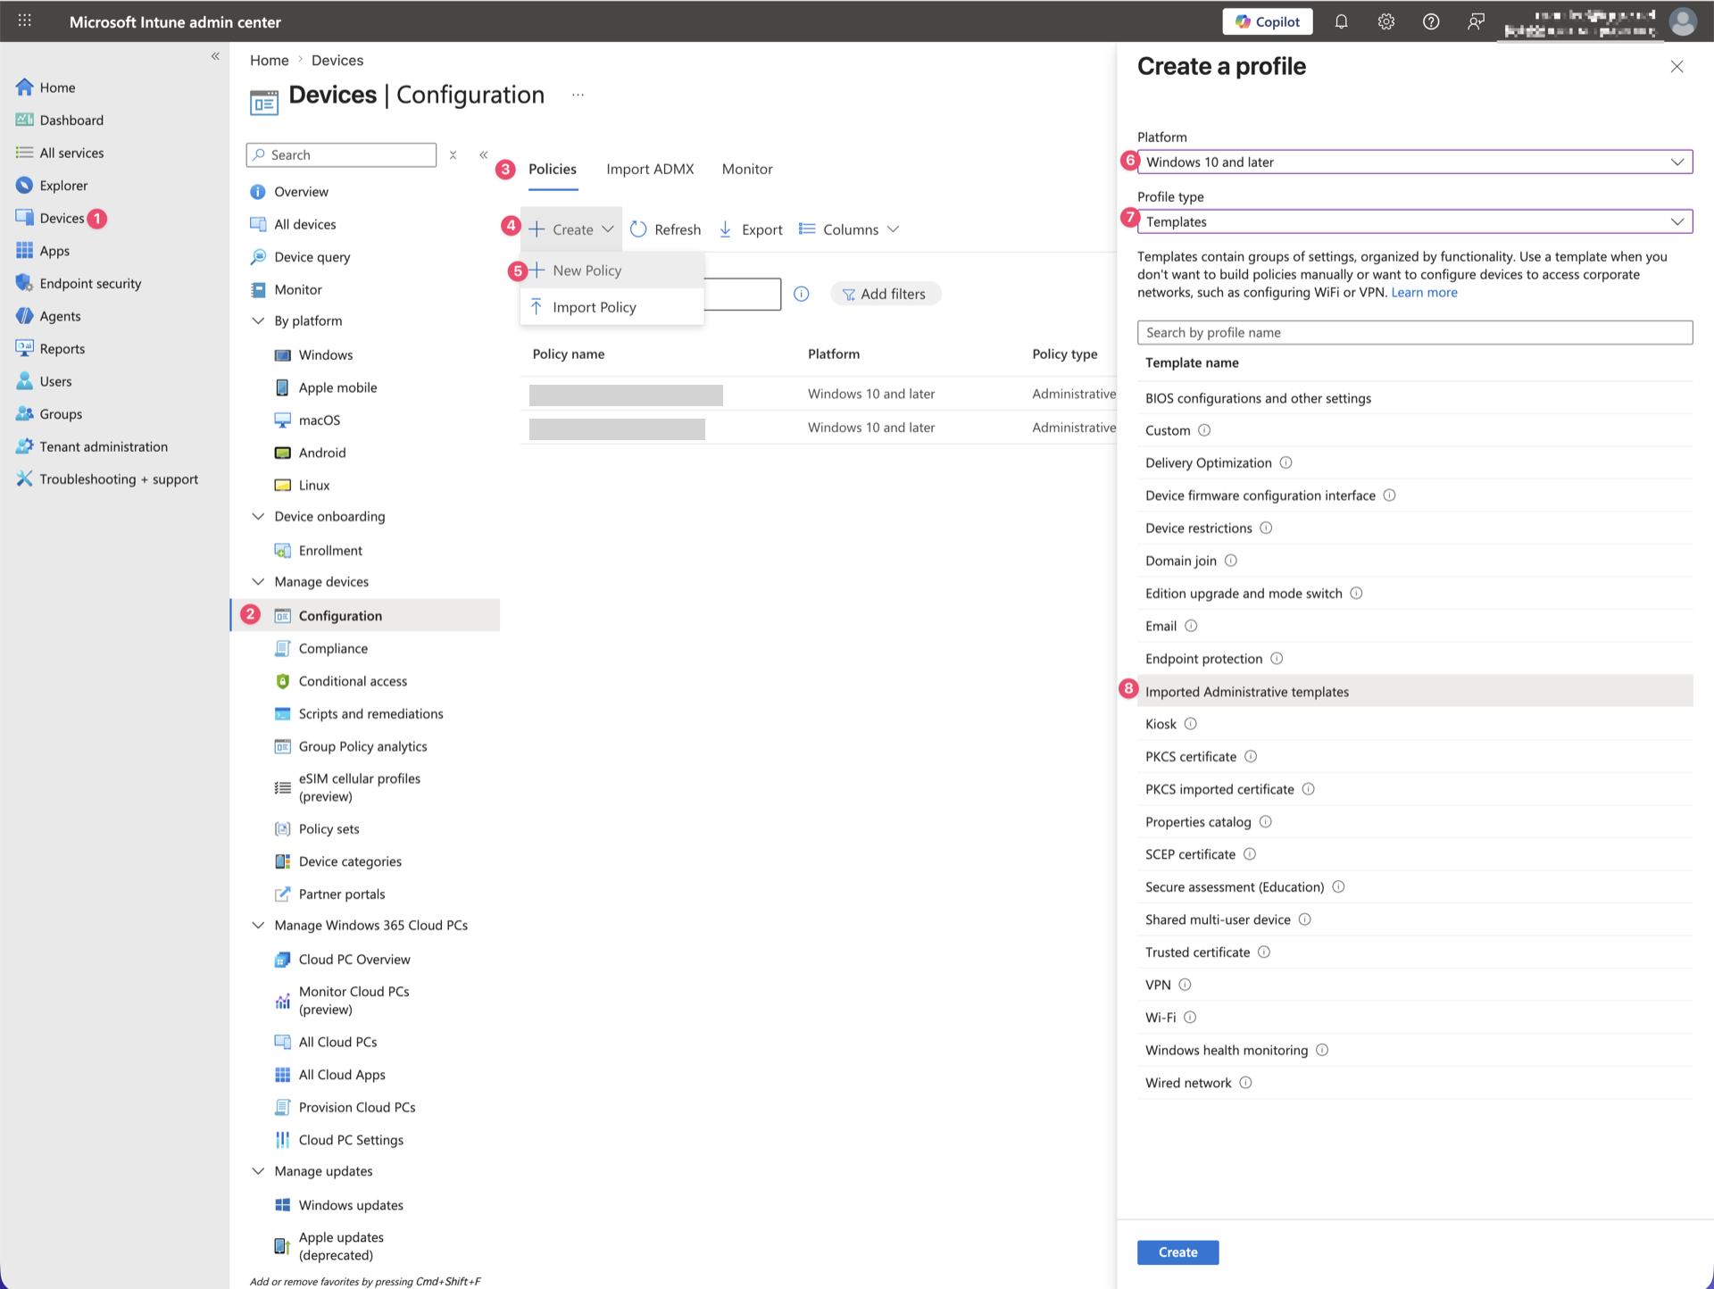The image size is (1714, 1289).
Task: Choose Import Policy from the menu
Action: [x=612, y=307]
